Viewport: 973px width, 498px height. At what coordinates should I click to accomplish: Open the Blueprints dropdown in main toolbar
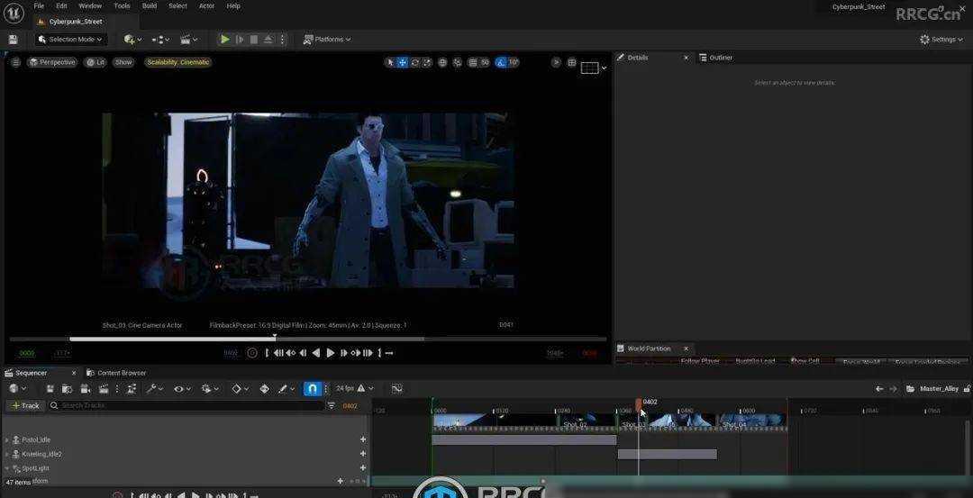[x=160, y=40]
